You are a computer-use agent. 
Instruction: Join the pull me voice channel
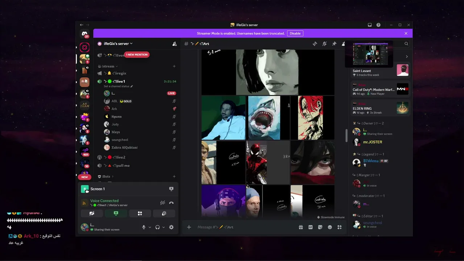[x=137, y=166]
